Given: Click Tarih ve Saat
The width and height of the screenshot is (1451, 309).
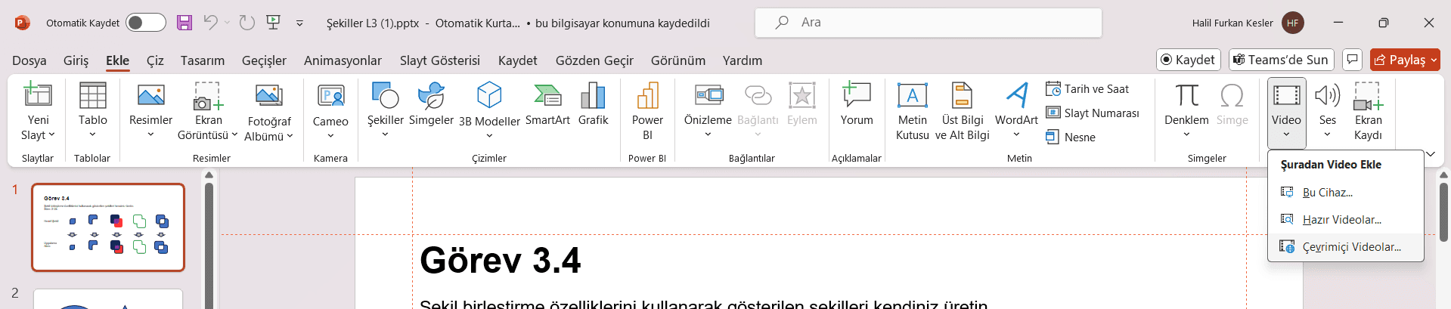Looking at the screenshot, I should pos(1087,89).
